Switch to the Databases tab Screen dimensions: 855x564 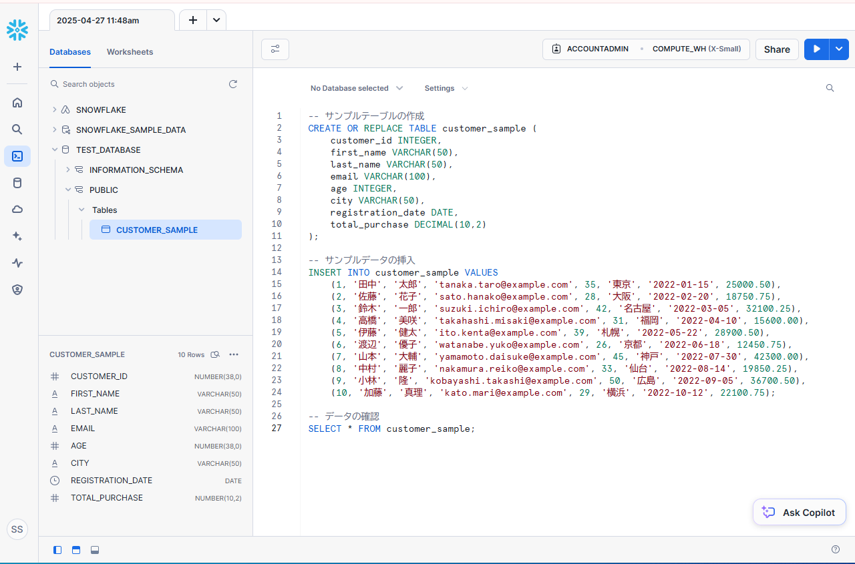[x=70, y=52]
